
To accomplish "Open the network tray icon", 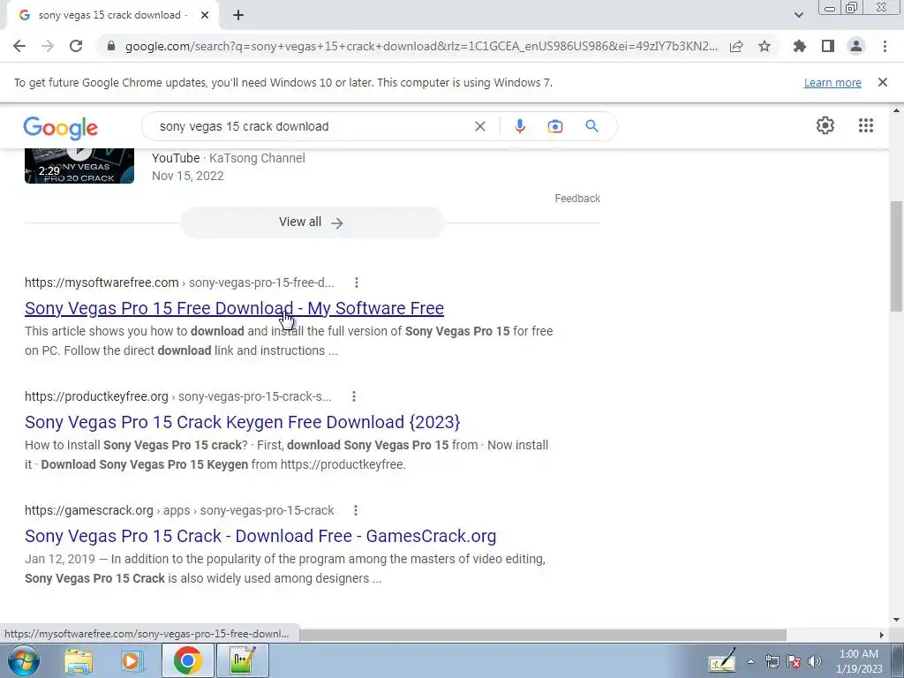I will click(772, 661).
